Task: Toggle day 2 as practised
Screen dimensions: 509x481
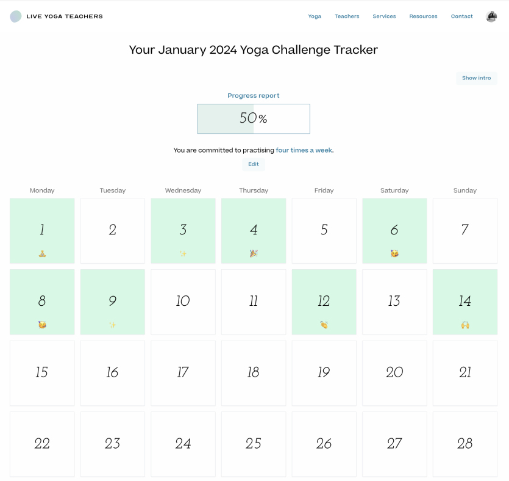Action: pyautogui.click(x=113, y=231)
